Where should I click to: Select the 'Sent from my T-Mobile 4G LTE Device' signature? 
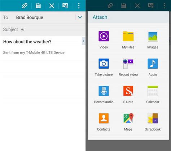tap(34, 52)
